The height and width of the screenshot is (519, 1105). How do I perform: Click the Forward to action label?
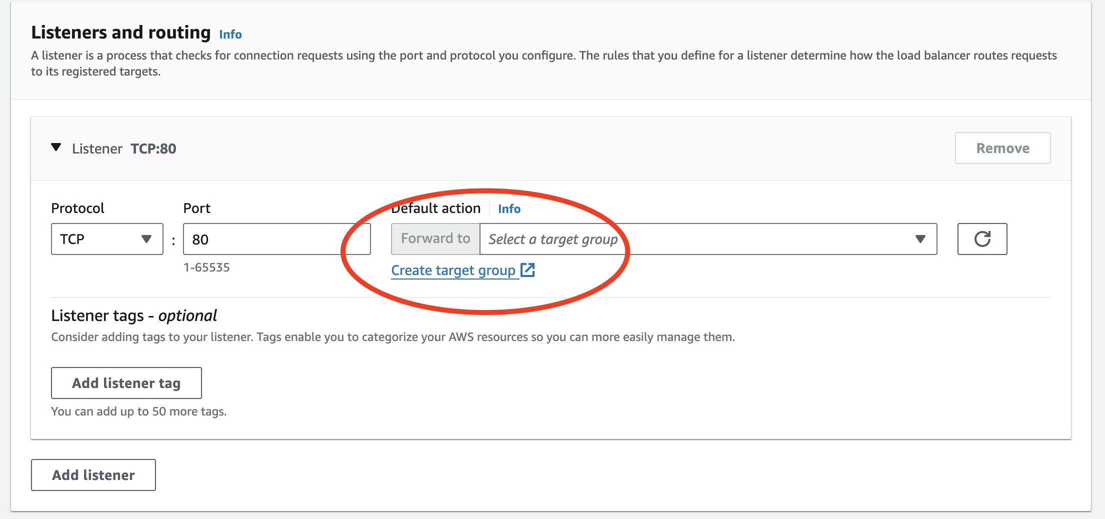434,238
